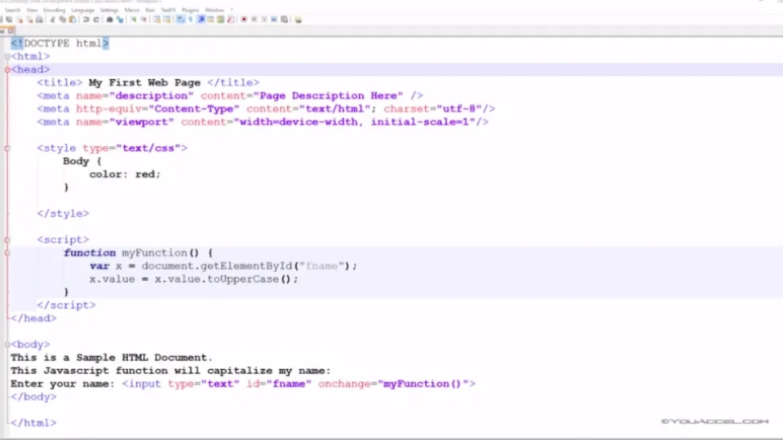
Task: Click the input id 'fname' value
Action: tap(289, 384)
